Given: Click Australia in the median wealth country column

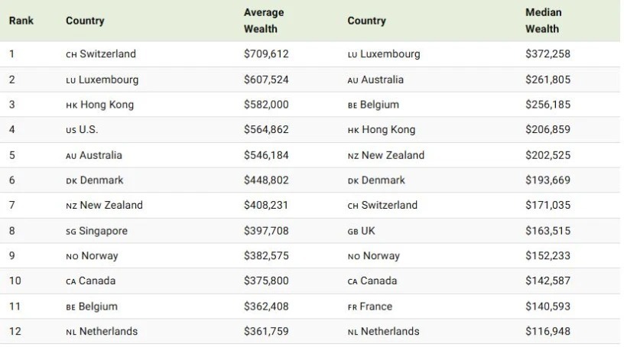Looking at the screenshot, I should click(382, 79).
